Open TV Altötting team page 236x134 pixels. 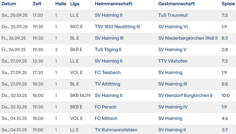pyautogui.click(x=107, y=84)
